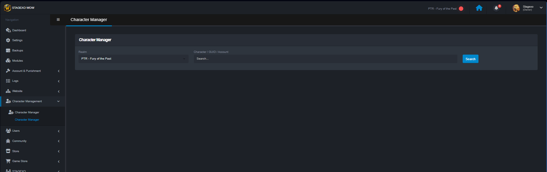Click the Search button
The height and width of the screenshot is (172, 547).
(x=471, y=59)
